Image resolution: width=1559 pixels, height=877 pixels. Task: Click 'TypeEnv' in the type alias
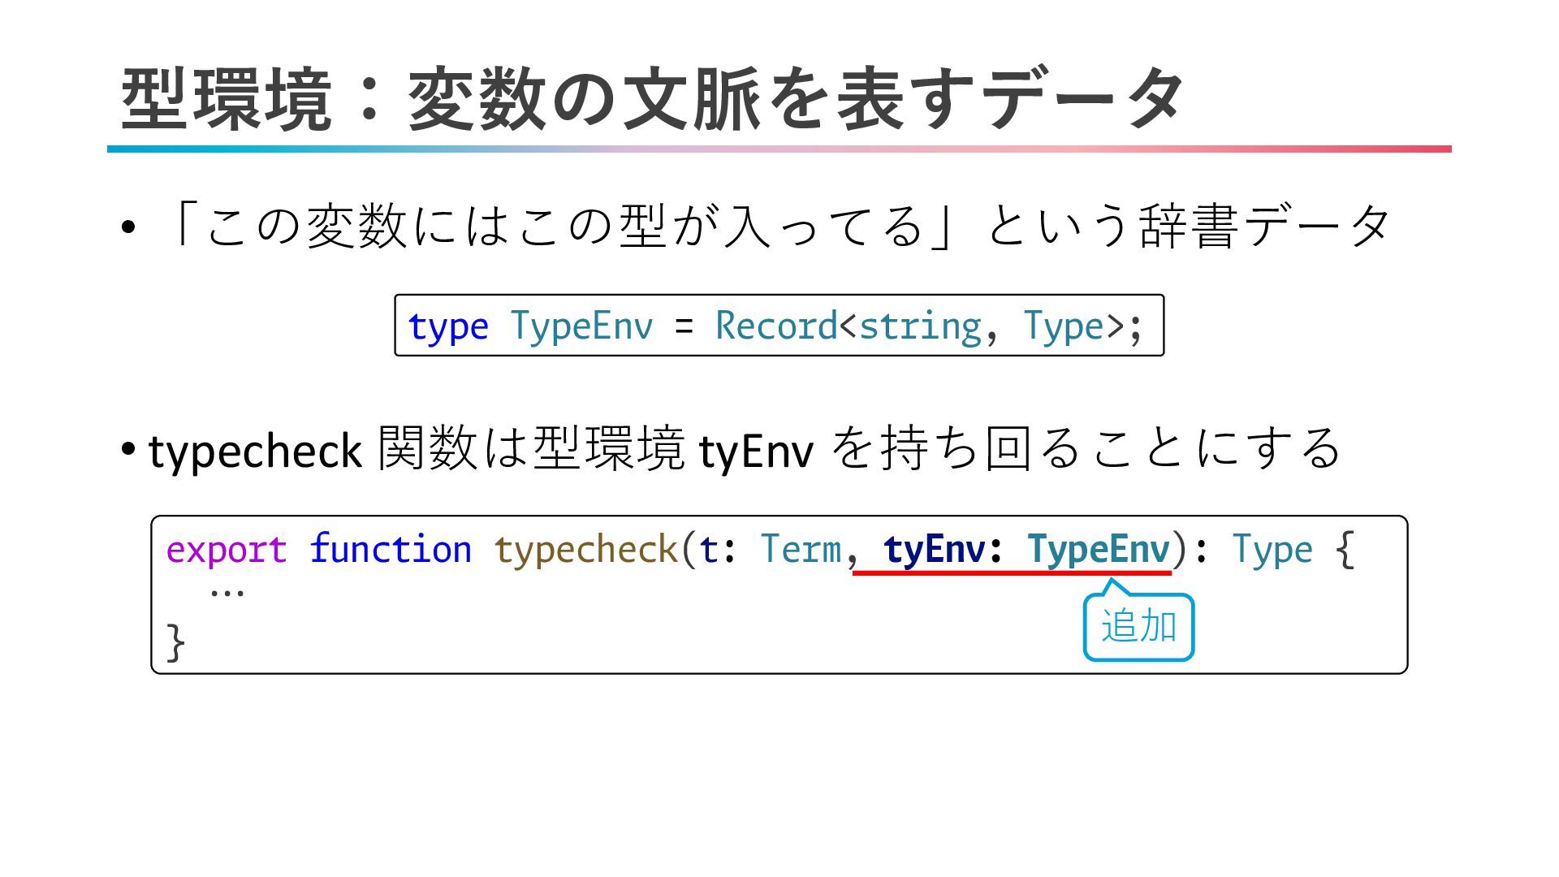[581, 326]
